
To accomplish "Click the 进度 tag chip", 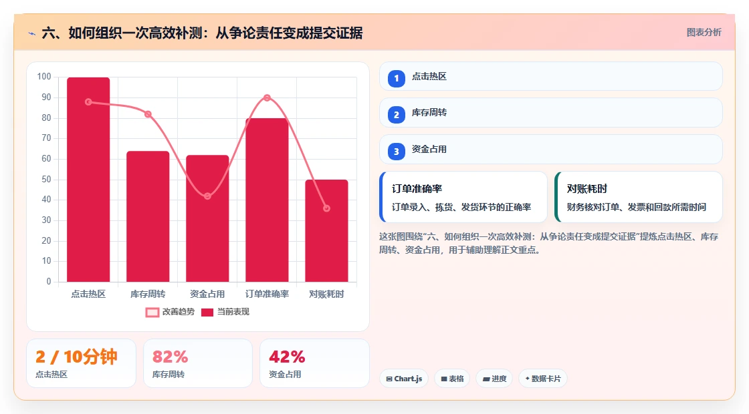I will (x=494, y=379).
